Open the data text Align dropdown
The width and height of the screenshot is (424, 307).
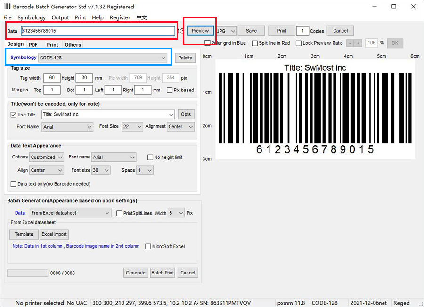pos(47,170)
